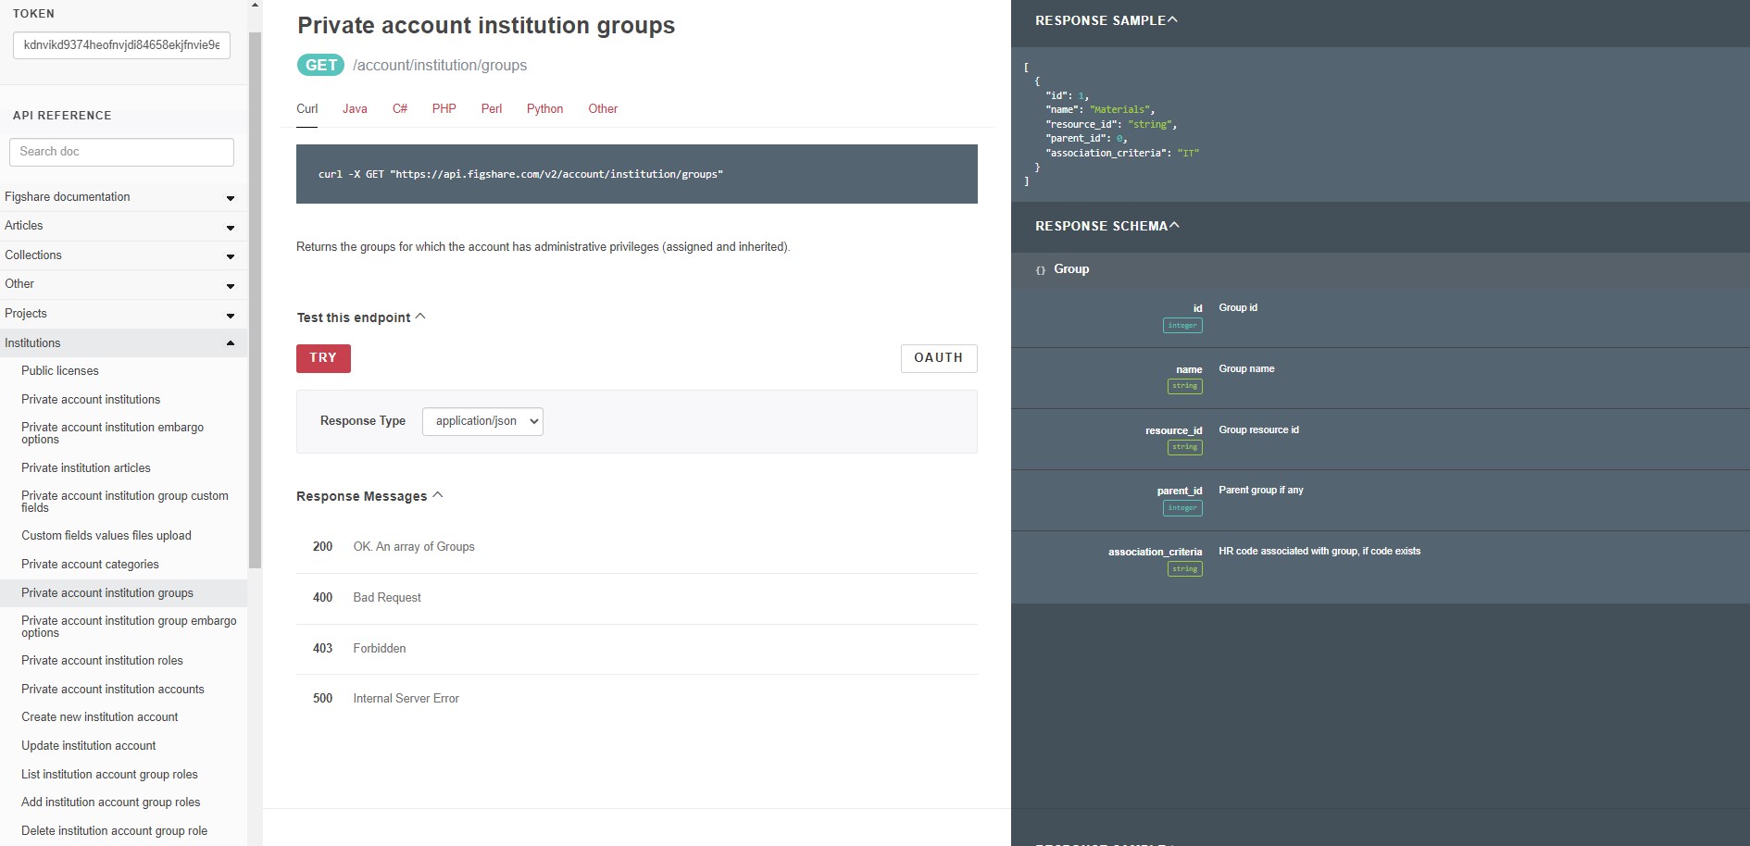This screenshot has width=1750, height=846.
Task: Click the parent_id schema field
Action: (x=1180, y=491)
